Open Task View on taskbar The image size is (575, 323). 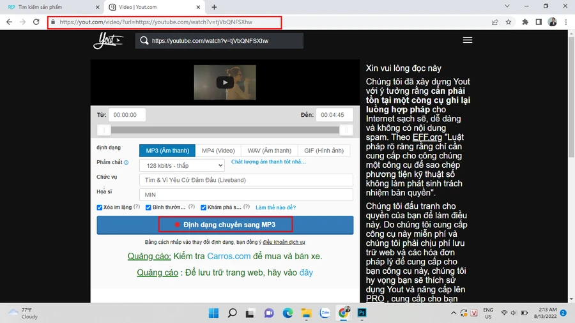click(250, 313)
